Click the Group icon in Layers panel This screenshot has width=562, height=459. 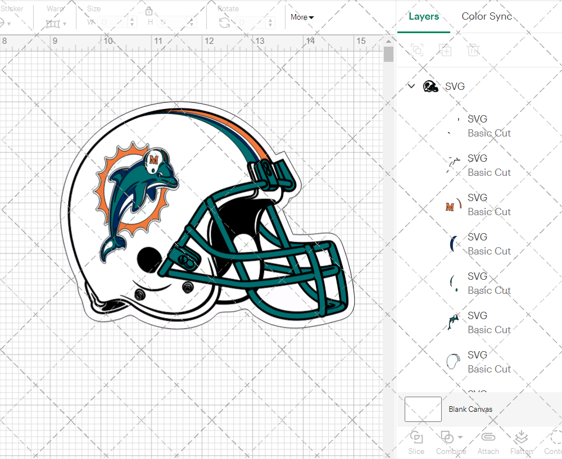pyautogui.click(x=417, y=51)
